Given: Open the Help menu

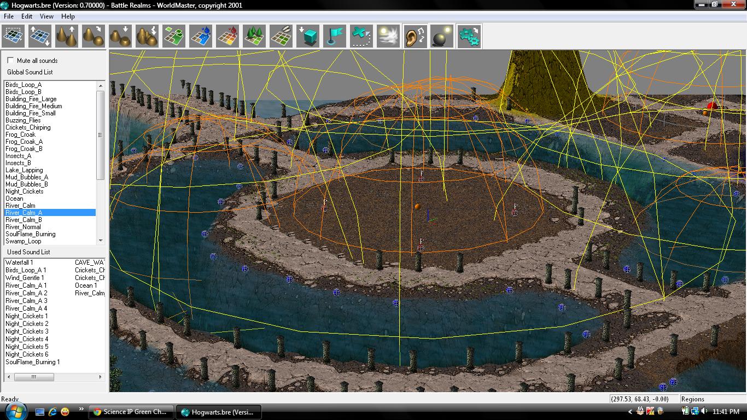Looking at the screenshot, I should tap(68, 16).
